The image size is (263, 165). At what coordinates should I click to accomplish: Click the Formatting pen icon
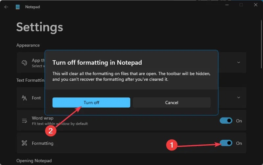click(x=24, y=143)
